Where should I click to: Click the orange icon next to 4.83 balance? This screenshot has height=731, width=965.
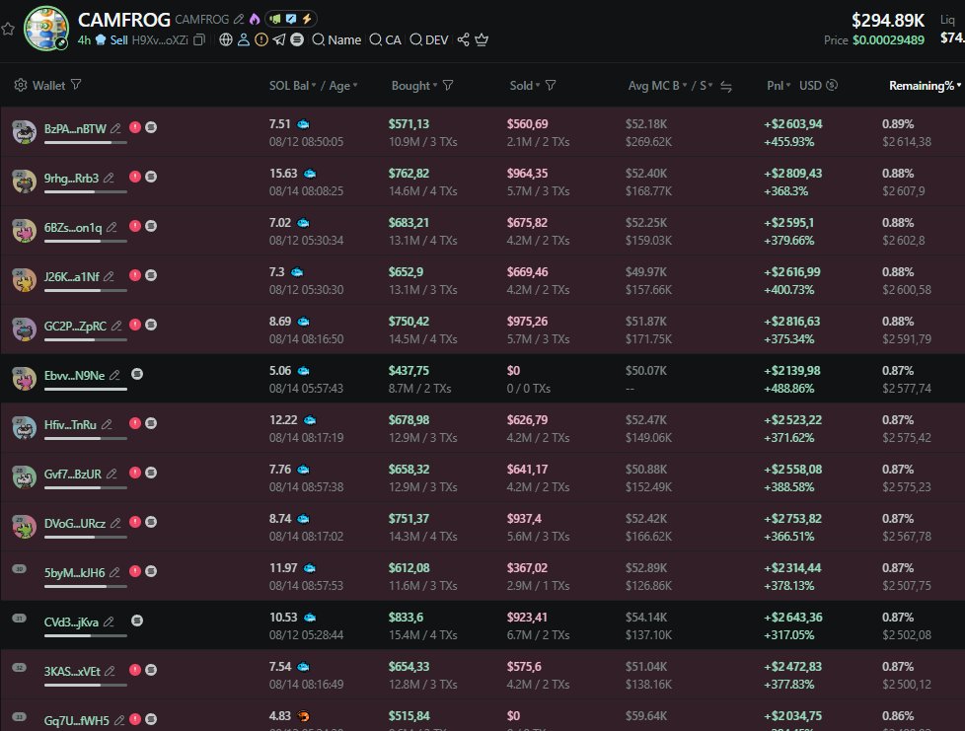[x=303, y=716]
